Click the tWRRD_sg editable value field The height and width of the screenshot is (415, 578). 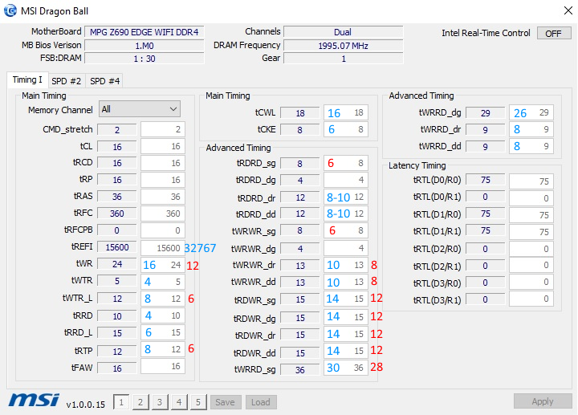[x=346, y=368]
